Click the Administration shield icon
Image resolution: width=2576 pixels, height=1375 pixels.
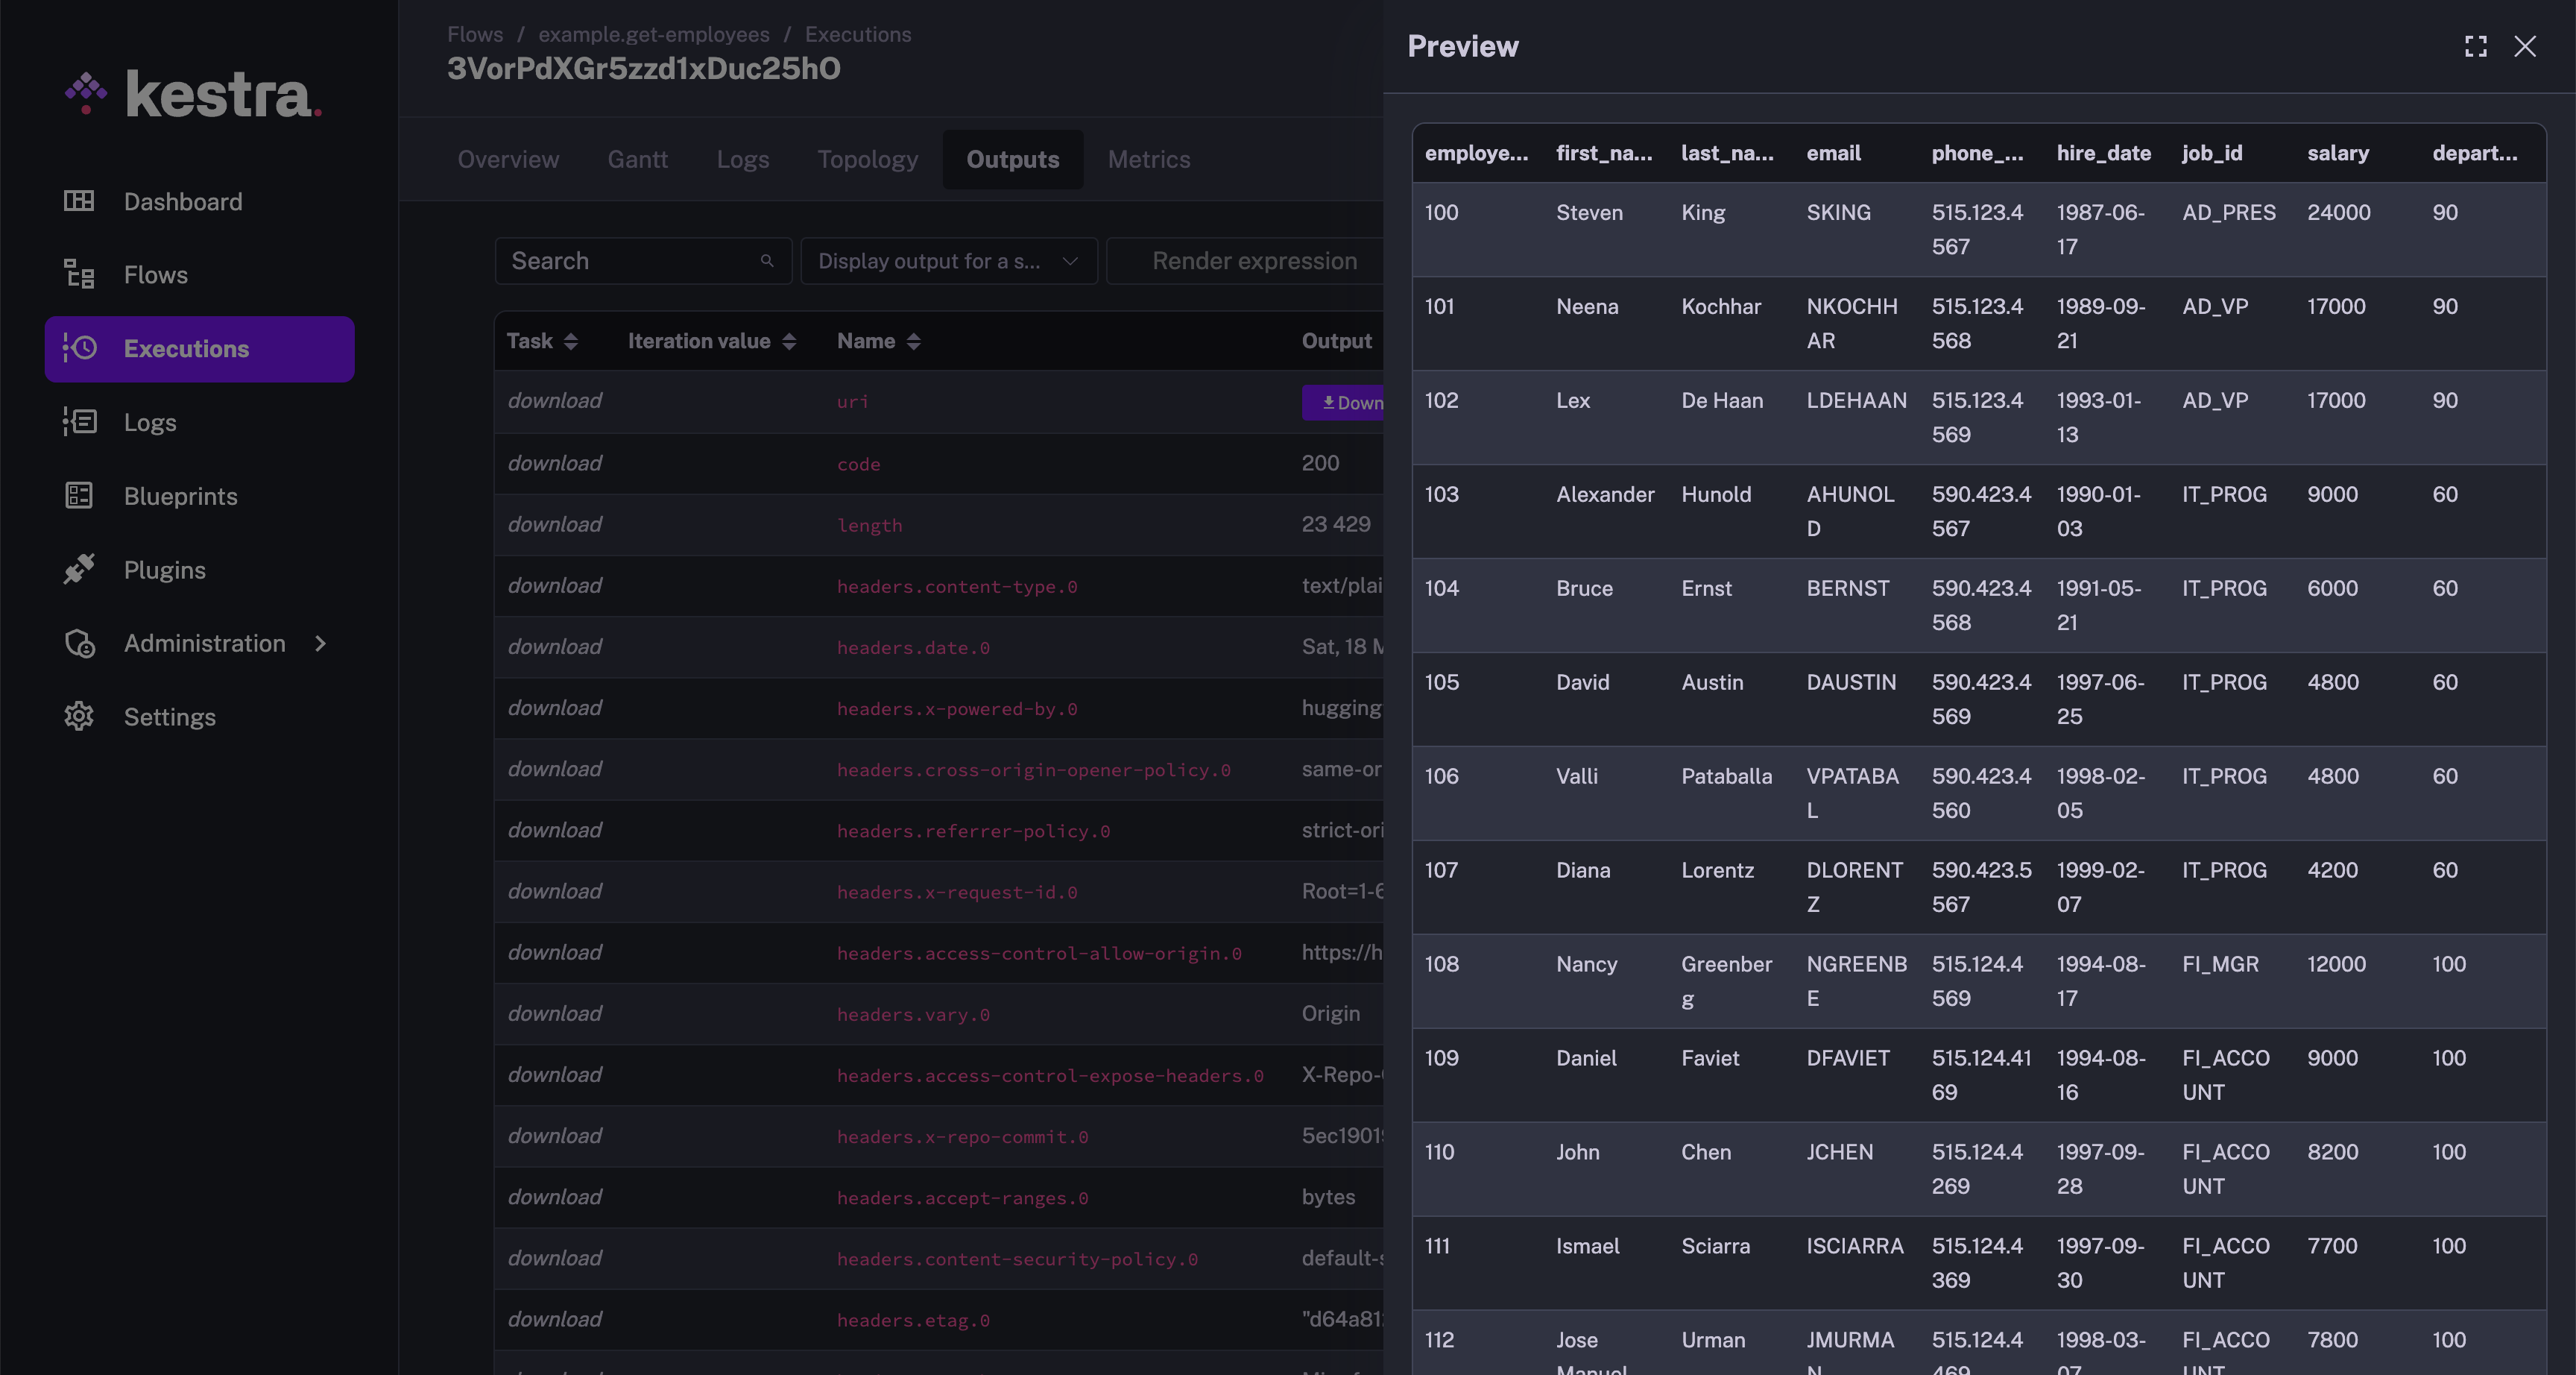79,643
